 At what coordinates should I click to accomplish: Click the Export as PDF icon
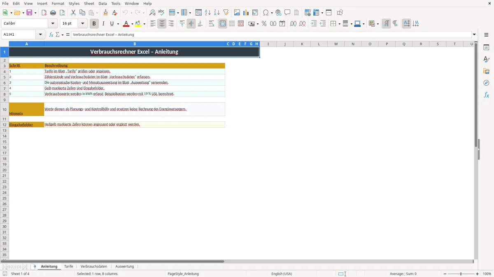[x=44, y=13]
